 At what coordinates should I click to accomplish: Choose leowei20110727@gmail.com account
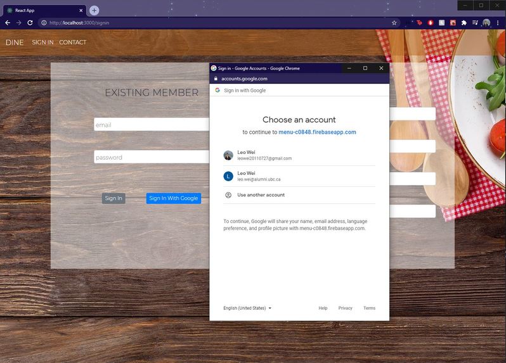[299, 155]
